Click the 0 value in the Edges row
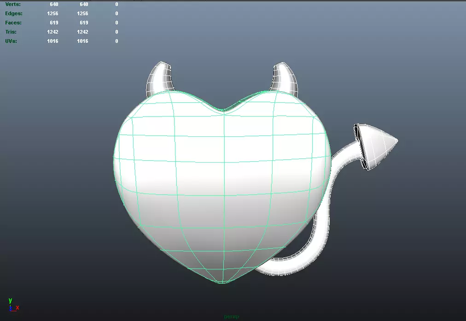Viewport: 466px width, 321px height. 116,13
